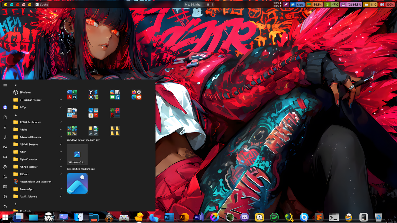Click the letter B section header
Image resolution: width=397 pixels, height=223 pixels.
pos(16,204)
